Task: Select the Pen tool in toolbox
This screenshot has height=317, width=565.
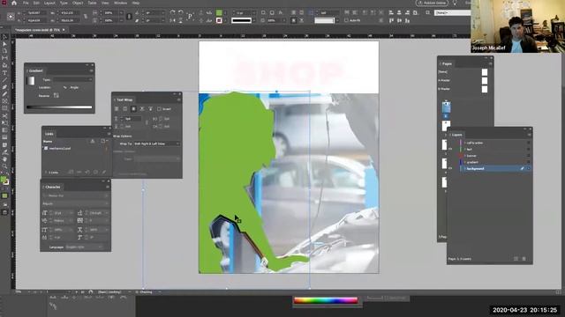Action: pyautogui.click(x=4, y=86)
